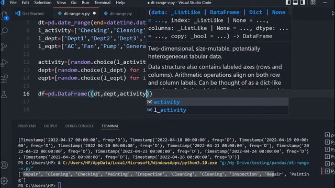Choose the 'activity' autocomplete suggestion
This screenshot has height=188, width=335.
click(217, 102)
